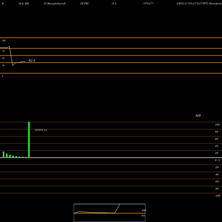
Task: Open the mini price chart thumbnail
Action: pos(110,213)
